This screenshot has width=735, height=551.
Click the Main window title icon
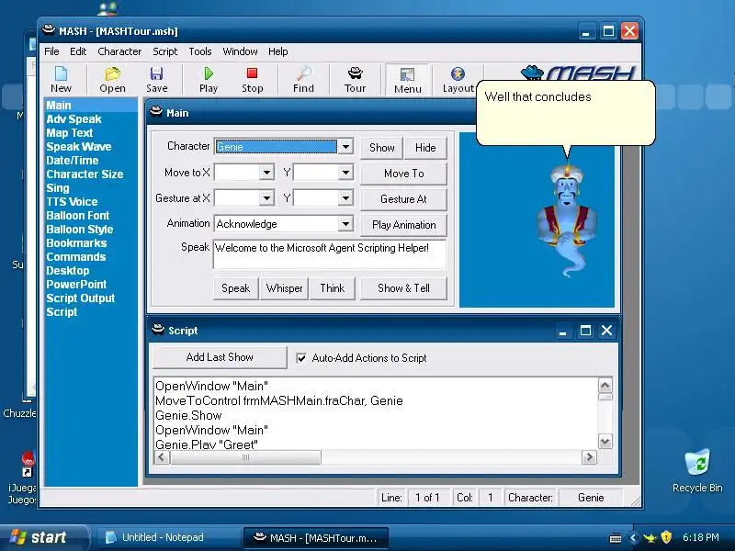pos(155,112)
